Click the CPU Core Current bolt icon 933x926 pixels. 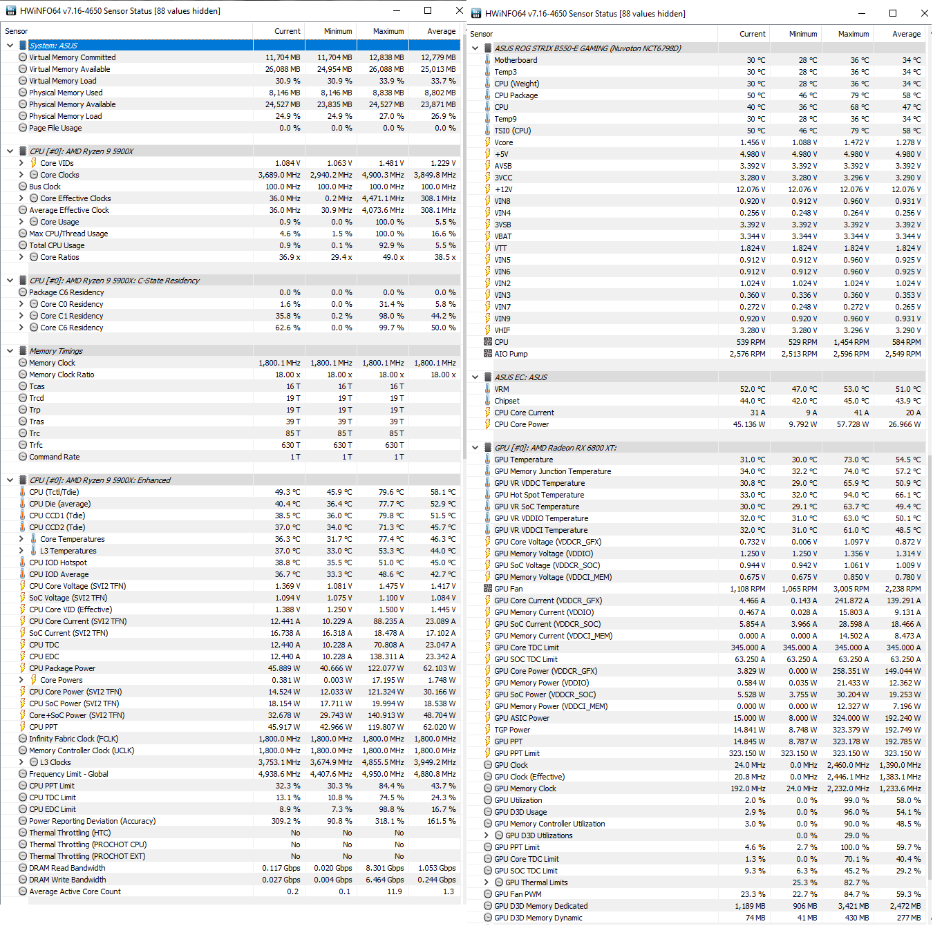pyautogui.click(x=488, y=413)
